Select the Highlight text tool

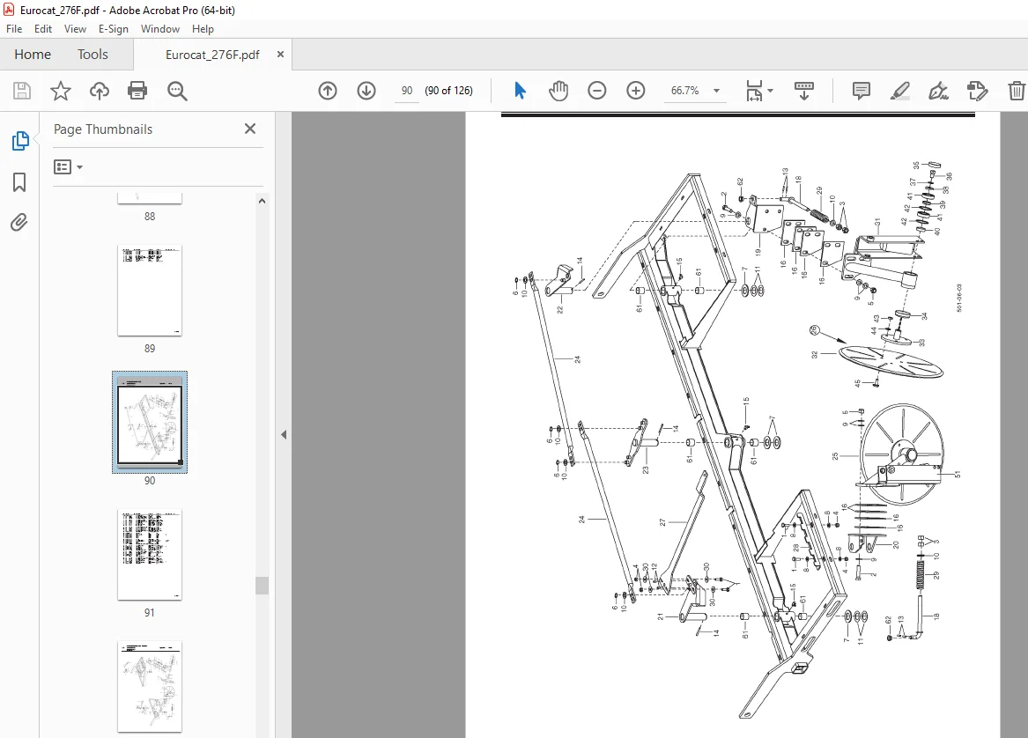(x=900, y=91)
